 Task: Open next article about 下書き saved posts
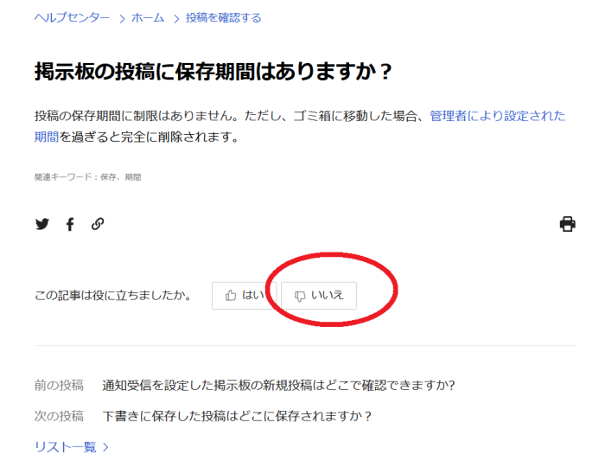[237, 416]
